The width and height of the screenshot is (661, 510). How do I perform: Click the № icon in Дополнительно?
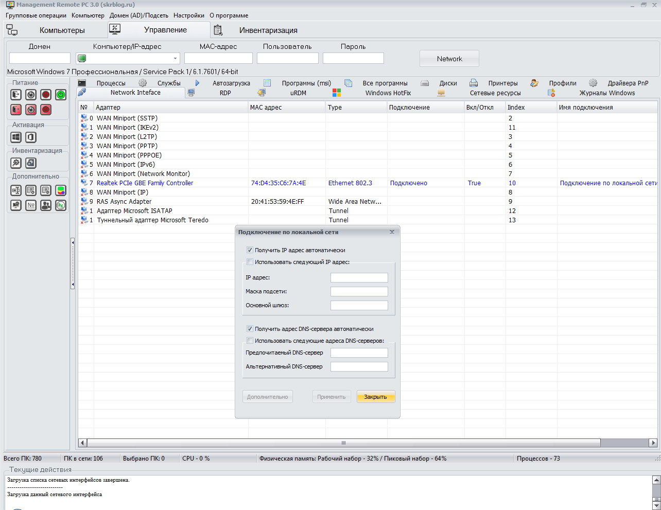click(31, 205)
